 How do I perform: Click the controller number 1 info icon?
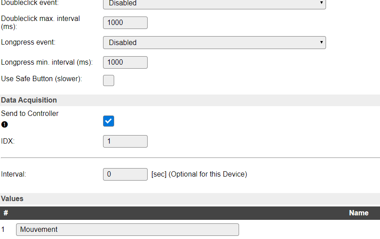pyautogui.click(x=4, y=124)
